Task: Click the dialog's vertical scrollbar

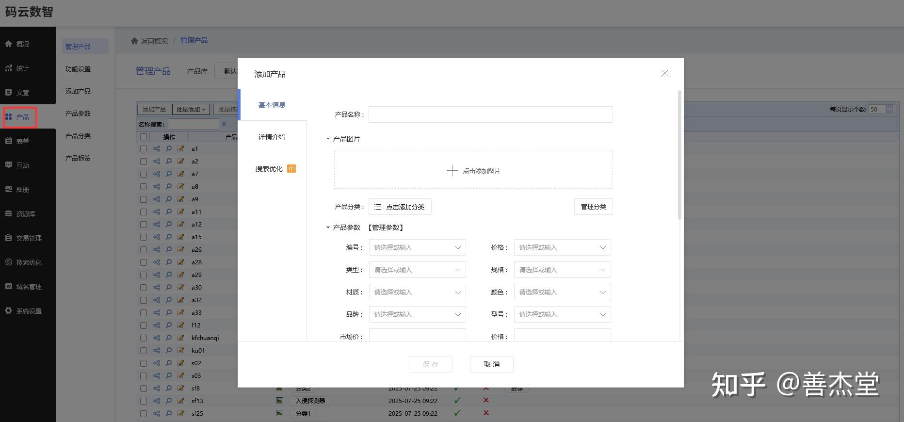Action: [x=680, y=155]
